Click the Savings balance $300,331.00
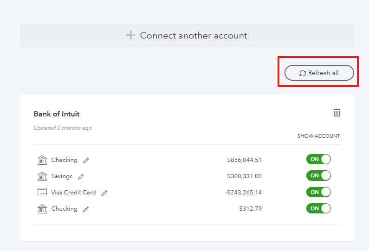The height and width of the screenshot is (251, 369). (244, 176)
